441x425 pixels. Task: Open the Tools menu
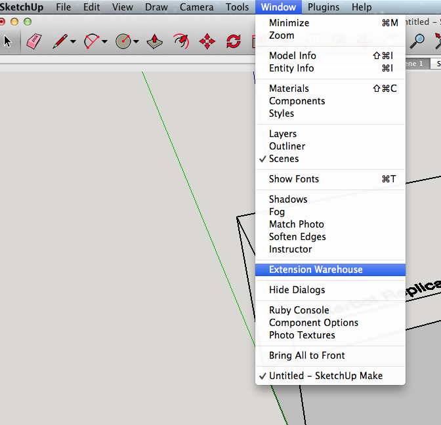[x=237, y=7]
